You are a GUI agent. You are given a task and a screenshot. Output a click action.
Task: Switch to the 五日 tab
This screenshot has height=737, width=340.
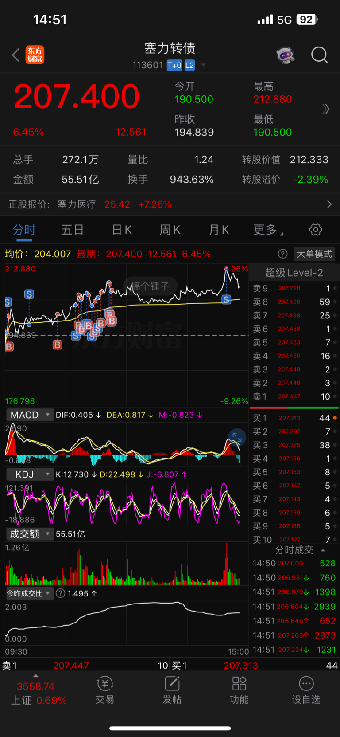point(72,230)
